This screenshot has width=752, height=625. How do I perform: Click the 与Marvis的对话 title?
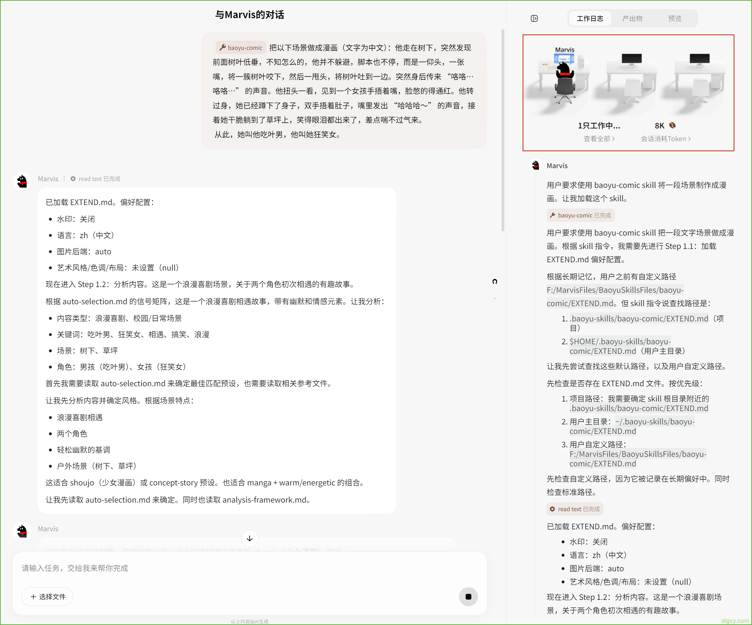250,15
